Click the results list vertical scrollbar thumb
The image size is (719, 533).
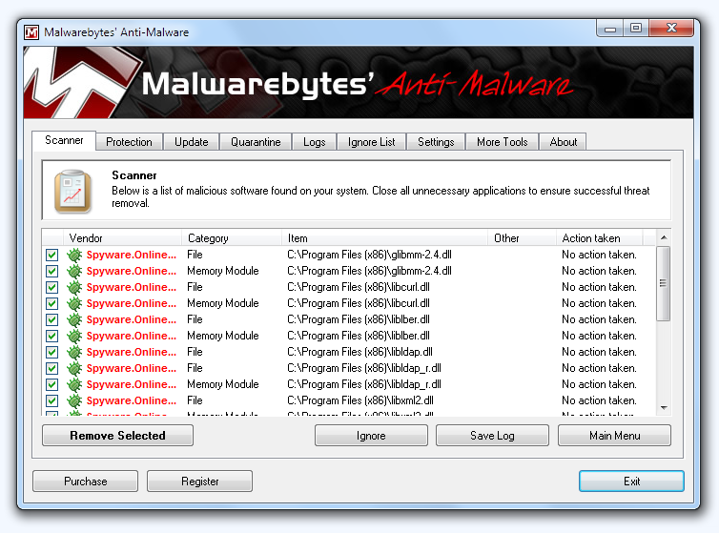663,283
